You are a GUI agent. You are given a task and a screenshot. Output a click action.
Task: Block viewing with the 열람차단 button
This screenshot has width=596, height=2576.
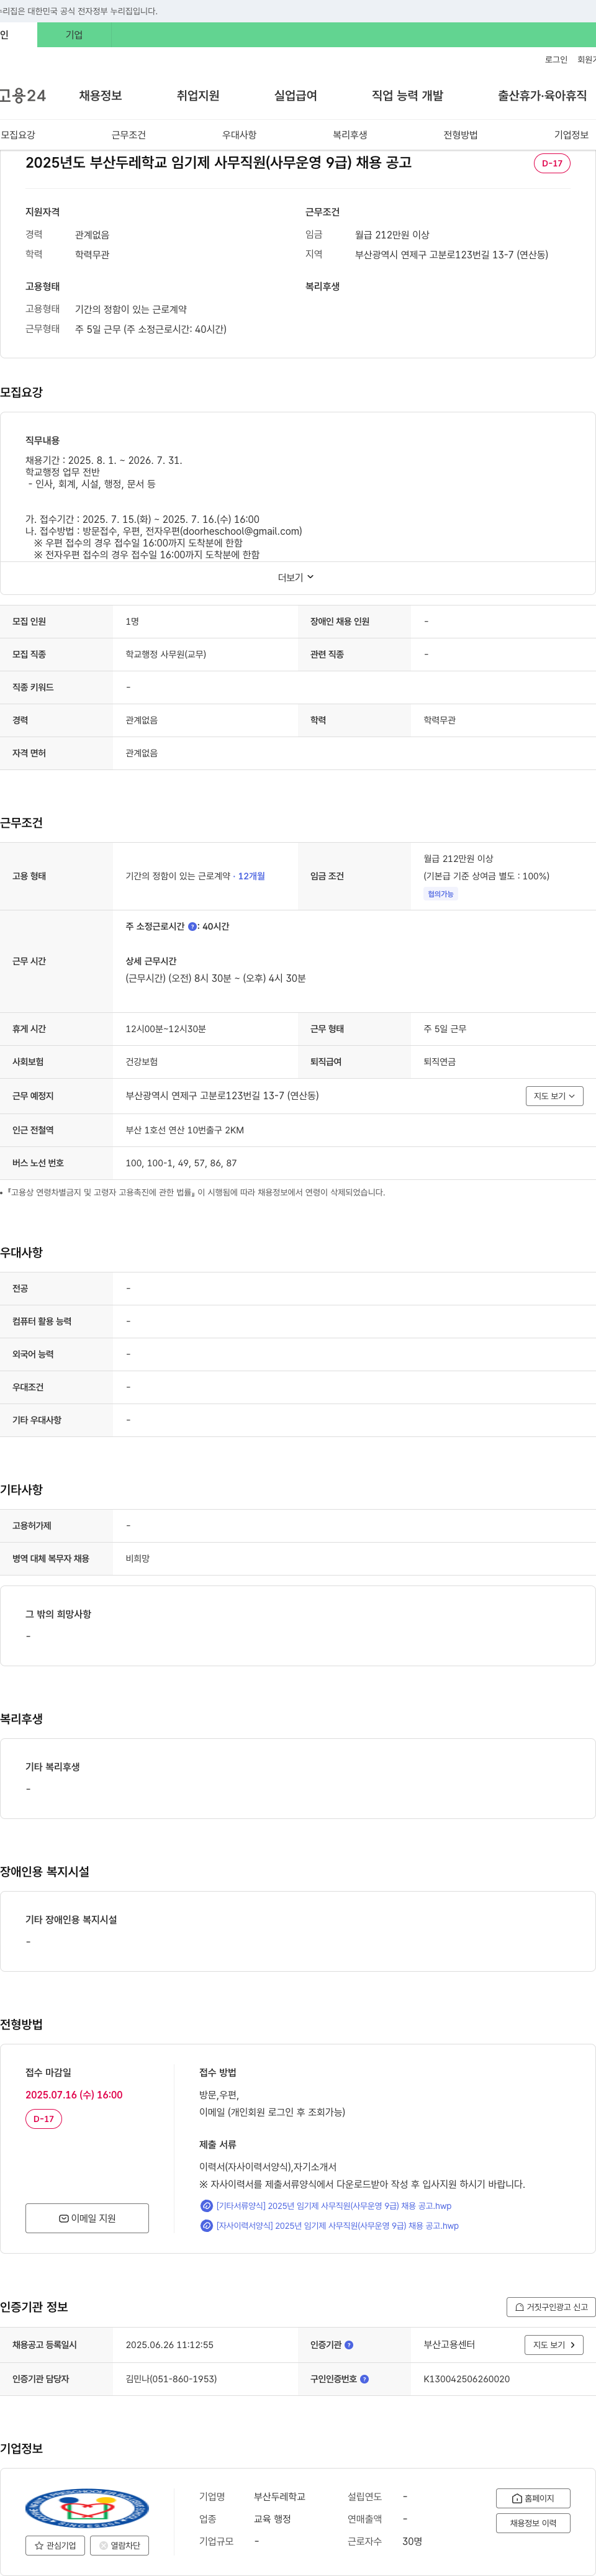click(x=120, y=2546)
